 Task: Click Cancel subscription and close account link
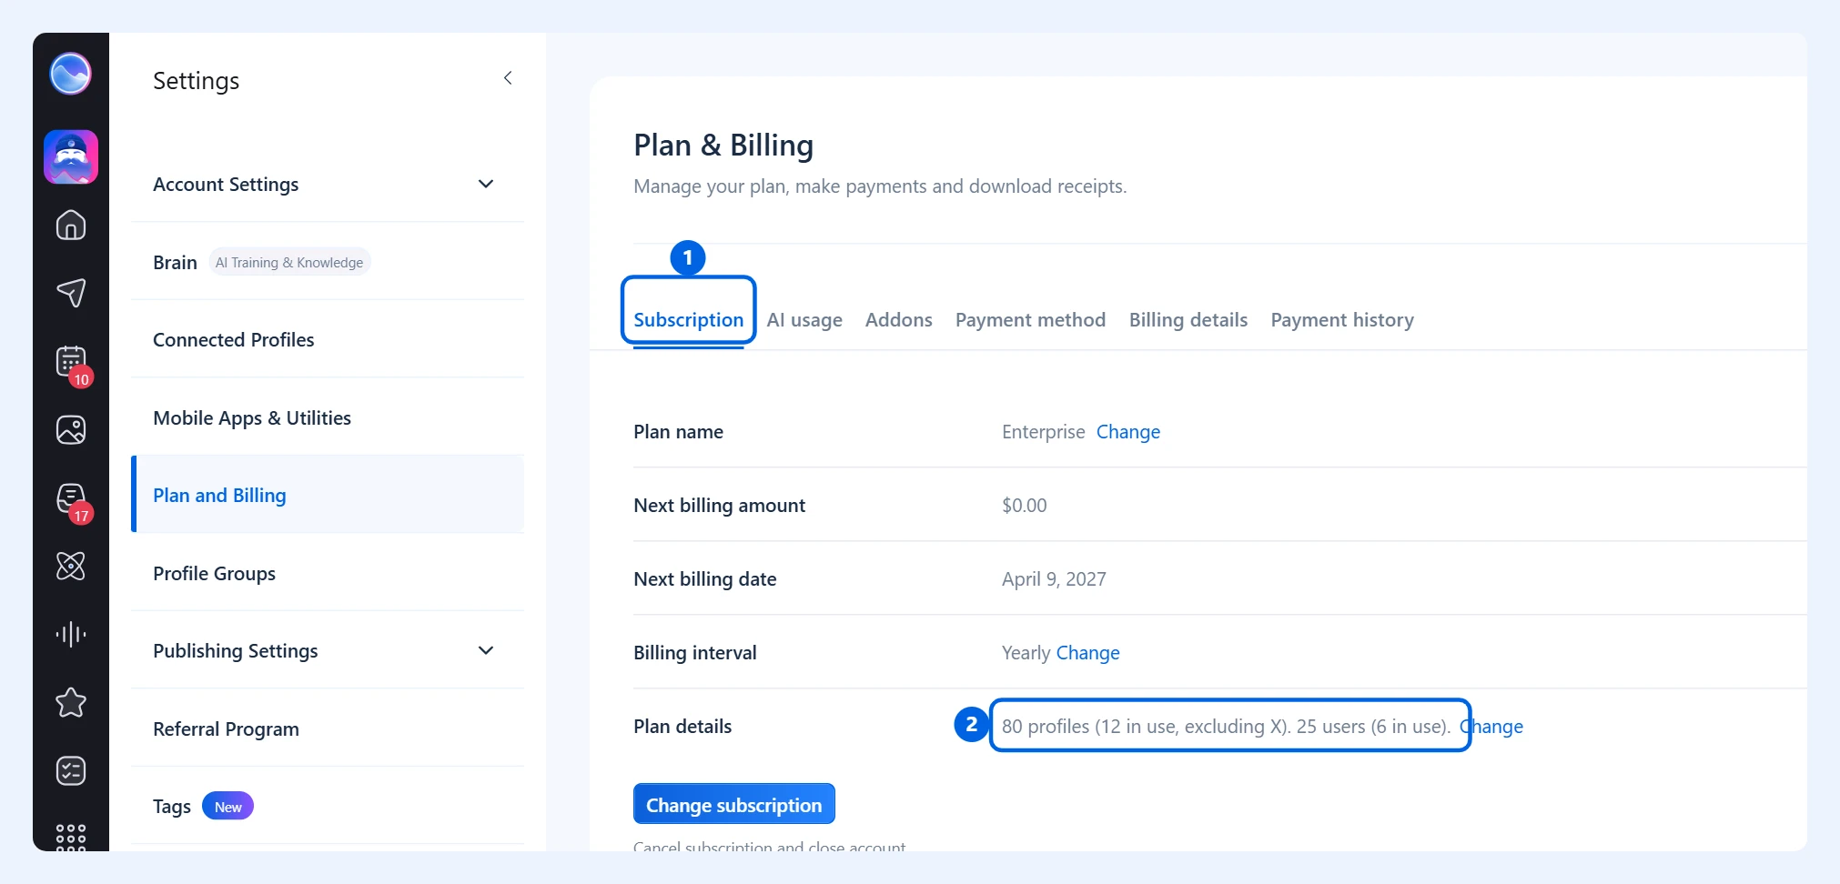pos(769,846)
